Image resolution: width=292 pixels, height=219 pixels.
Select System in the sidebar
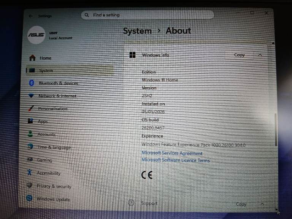point(70,71)
